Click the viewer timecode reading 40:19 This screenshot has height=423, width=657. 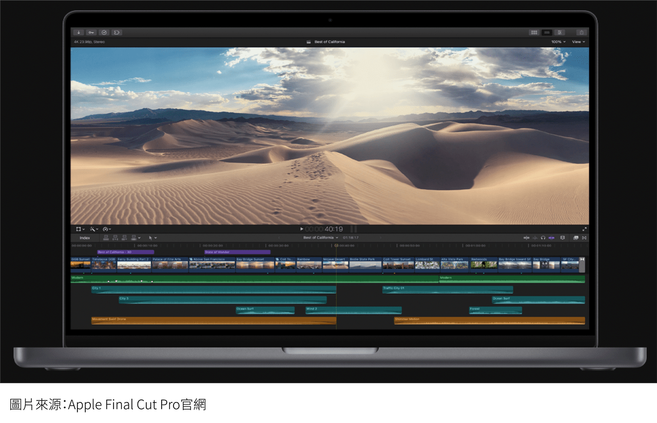pyautogui.click(x=324, y=229)
